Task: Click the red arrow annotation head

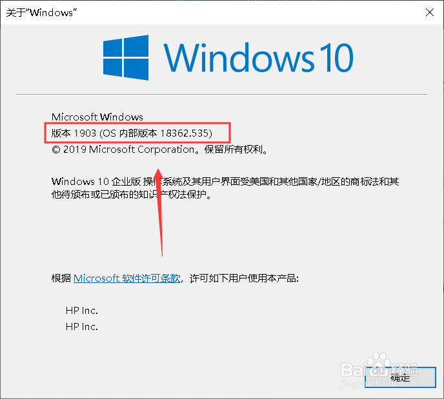Action: [x=158, y=176]
